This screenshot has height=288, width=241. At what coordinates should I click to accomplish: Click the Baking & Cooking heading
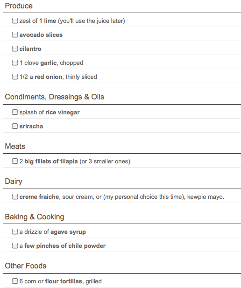pyautogui.click(x=35, y=217)
